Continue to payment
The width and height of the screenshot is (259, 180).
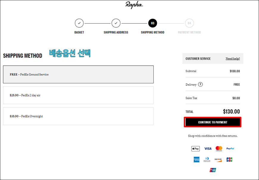213,122
